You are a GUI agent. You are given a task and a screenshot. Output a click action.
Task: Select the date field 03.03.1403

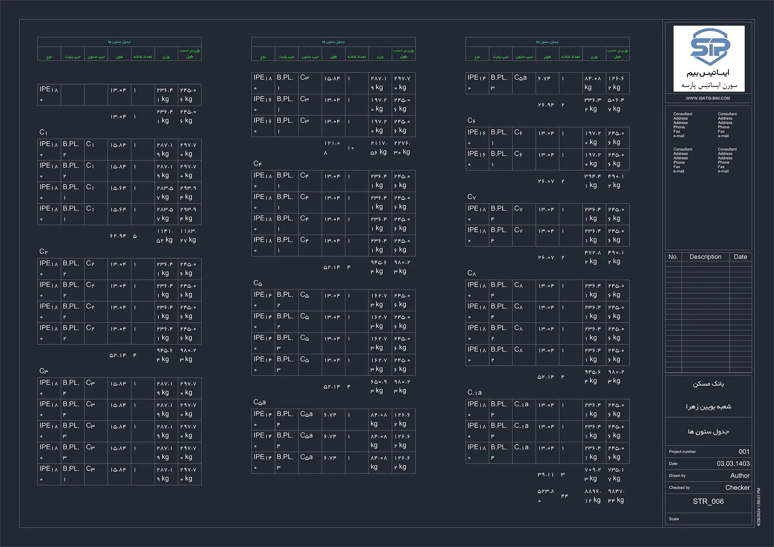[733, 463]
